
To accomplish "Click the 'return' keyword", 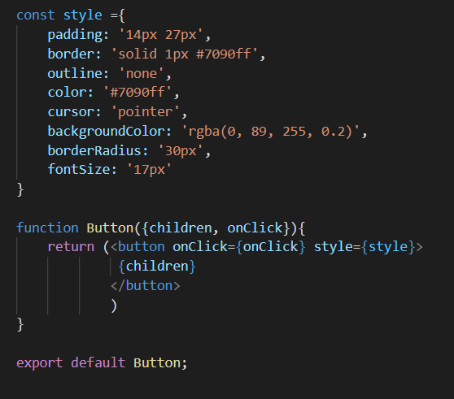I will click(x=71, y=247).
